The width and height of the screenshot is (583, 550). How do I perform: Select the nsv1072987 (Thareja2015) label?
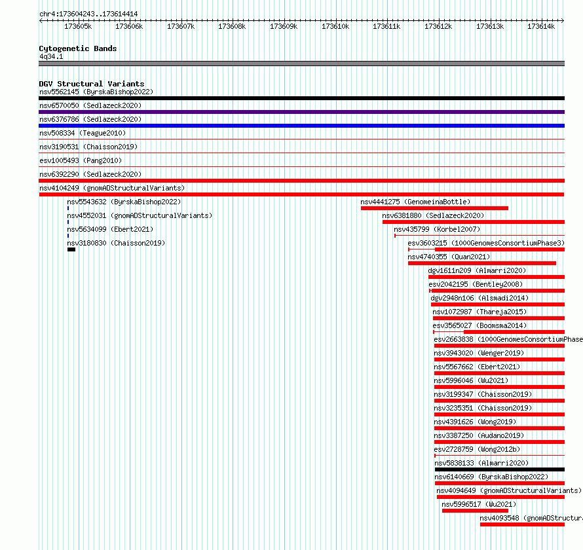480,312
